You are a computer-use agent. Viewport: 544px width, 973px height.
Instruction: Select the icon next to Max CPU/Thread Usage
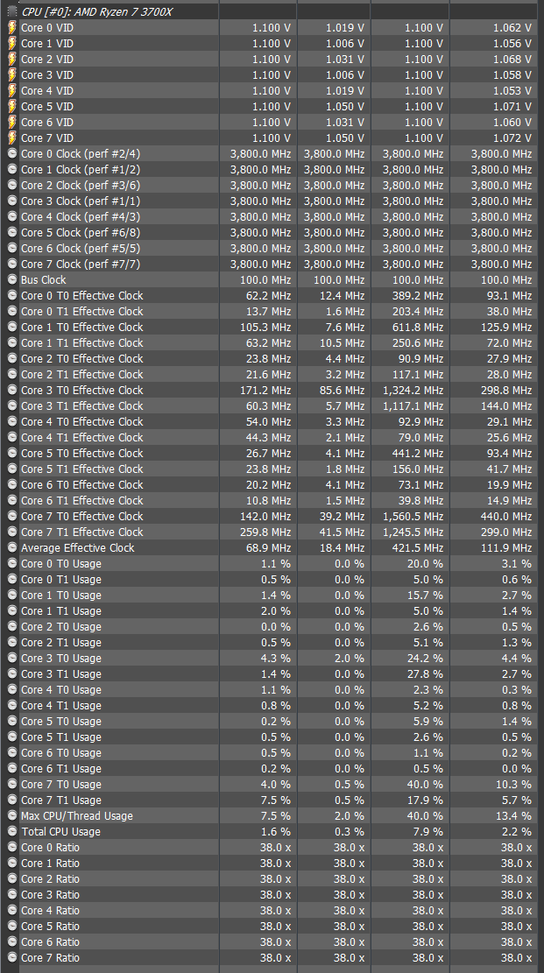pyautogui.click(x=11, y=816)
